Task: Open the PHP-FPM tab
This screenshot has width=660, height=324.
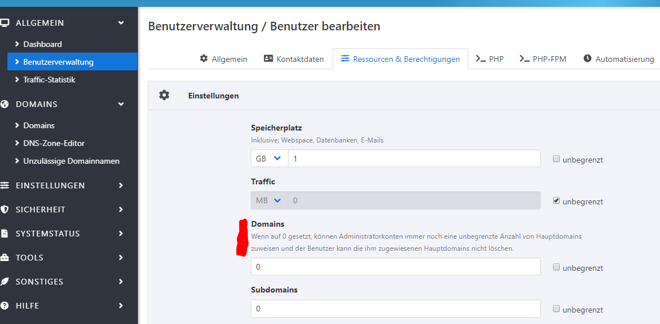Action: click(543, 59)
